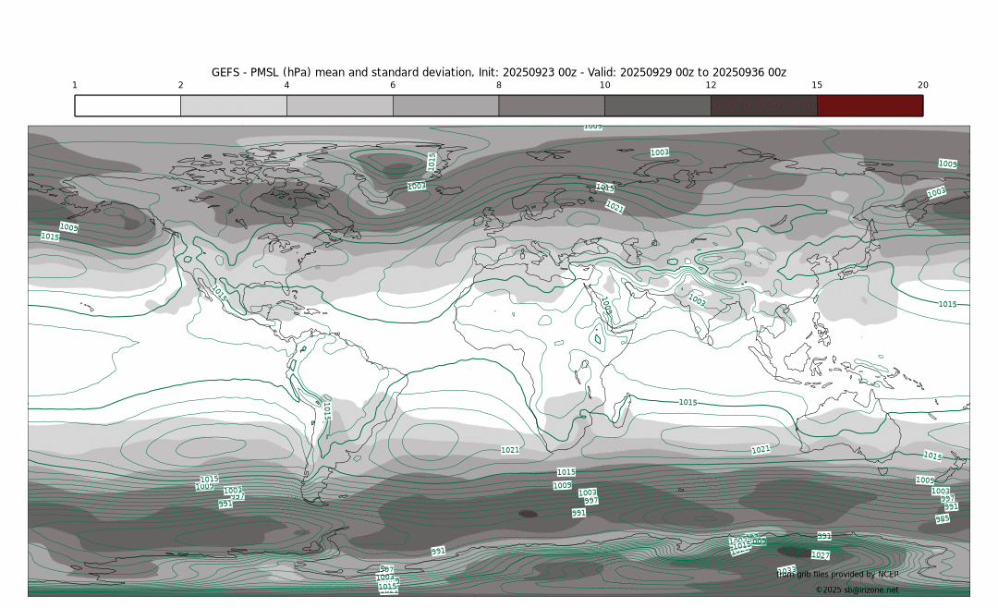Click the "1021" contour label in South Atlantic
The height and width of the screenshot is (608, 998).
click(510, 450)
